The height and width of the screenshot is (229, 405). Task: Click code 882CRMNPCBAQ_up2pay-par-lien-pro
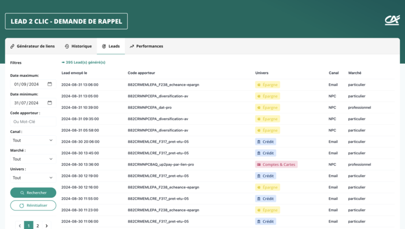tap(161, 164)
